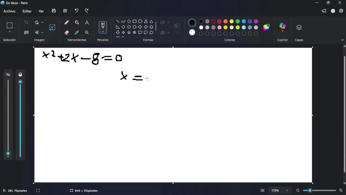Select Color 1 black circle
This screenshot has width=346, height=195.
[x=192, y=23]
